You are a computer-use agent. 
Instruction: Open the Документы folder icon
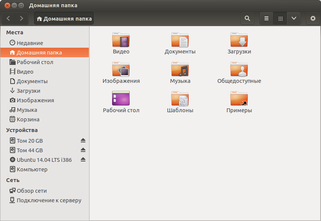coord(180,40)
